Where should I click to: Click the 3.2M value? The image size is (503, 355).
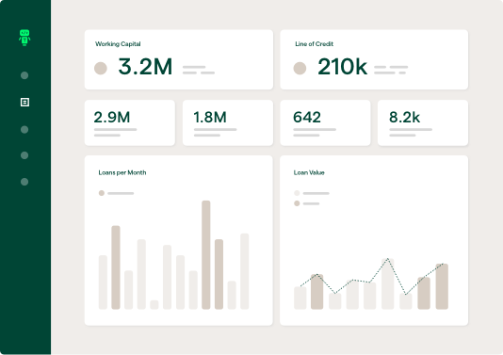[x=145, y=67]
